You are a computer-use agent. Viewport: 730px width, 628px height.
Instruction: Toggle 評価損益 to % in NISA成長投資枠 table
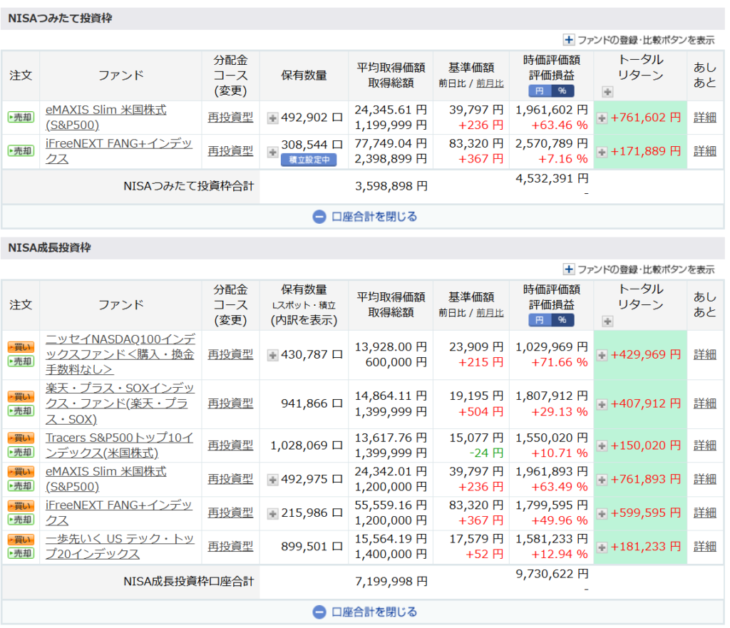point(562,320)
